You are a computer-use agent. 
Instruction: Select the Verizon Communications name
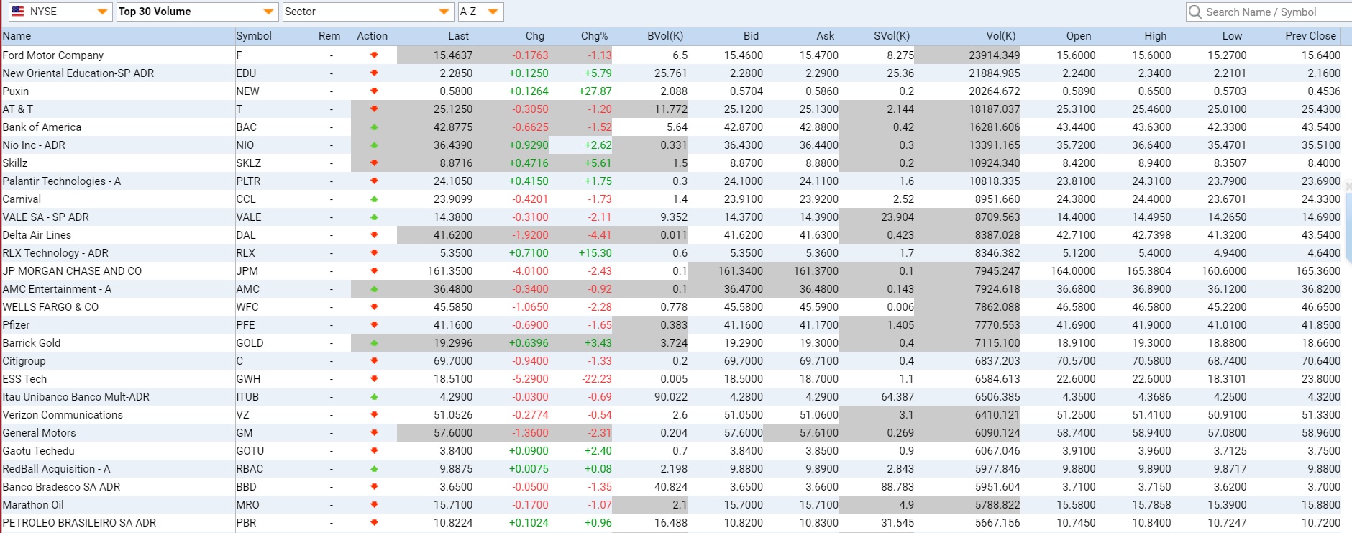[63, 415]
